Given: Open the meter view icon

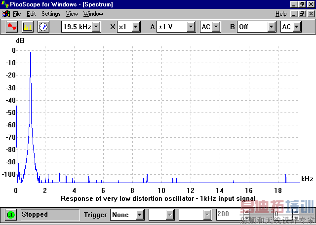Looking at the screenshot, I should click(43, 27).
